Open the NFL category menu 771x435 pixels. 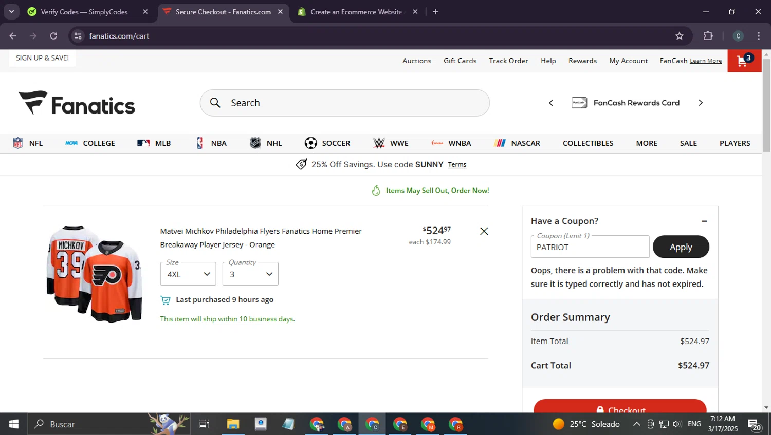pos(28,143)
